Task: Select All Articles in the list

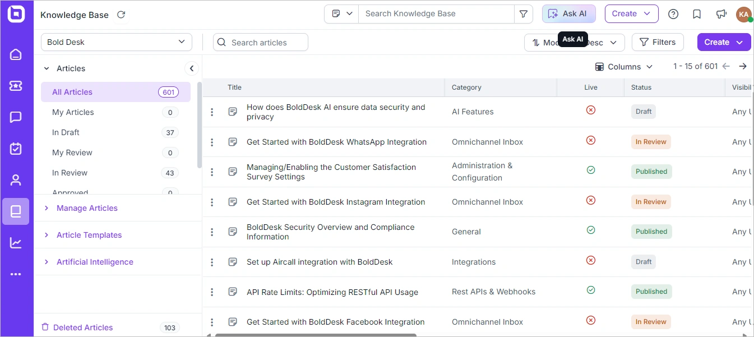Action: pos(115,92)
